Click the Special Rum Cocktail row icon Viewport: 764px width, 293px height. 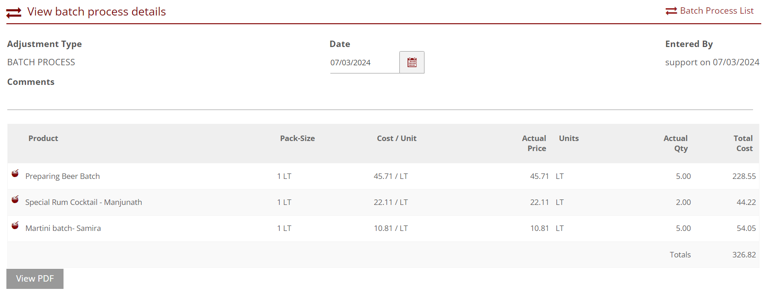point(15,199)
